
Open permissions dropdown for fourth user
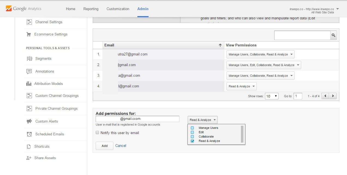pyautogui.click(x=242, y=86)
